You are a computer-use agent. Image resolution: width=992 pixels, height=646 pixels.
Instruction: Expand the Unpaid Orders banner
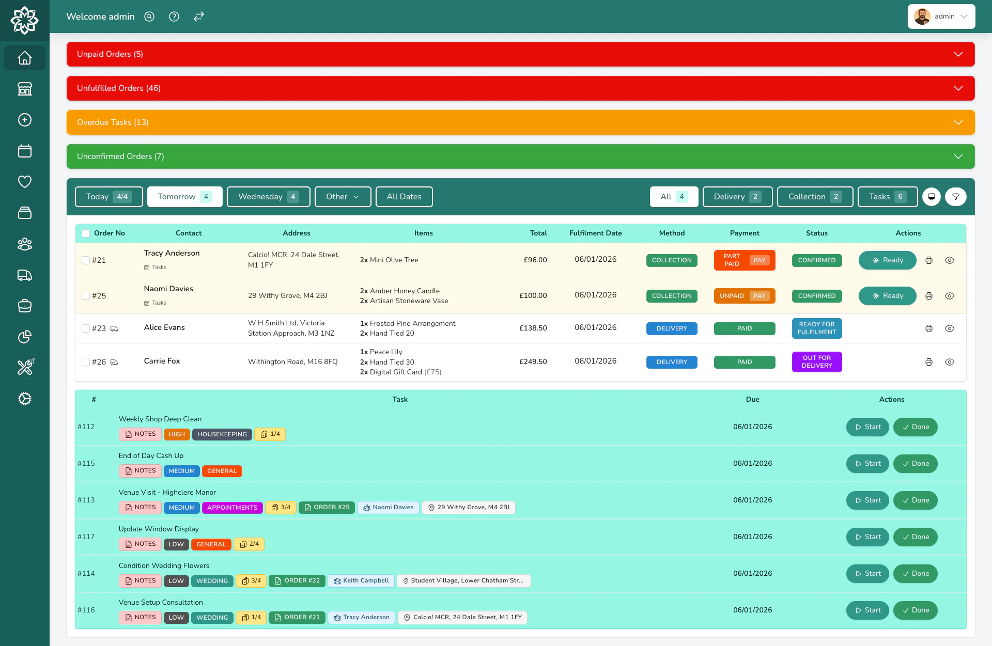(959, 54)
